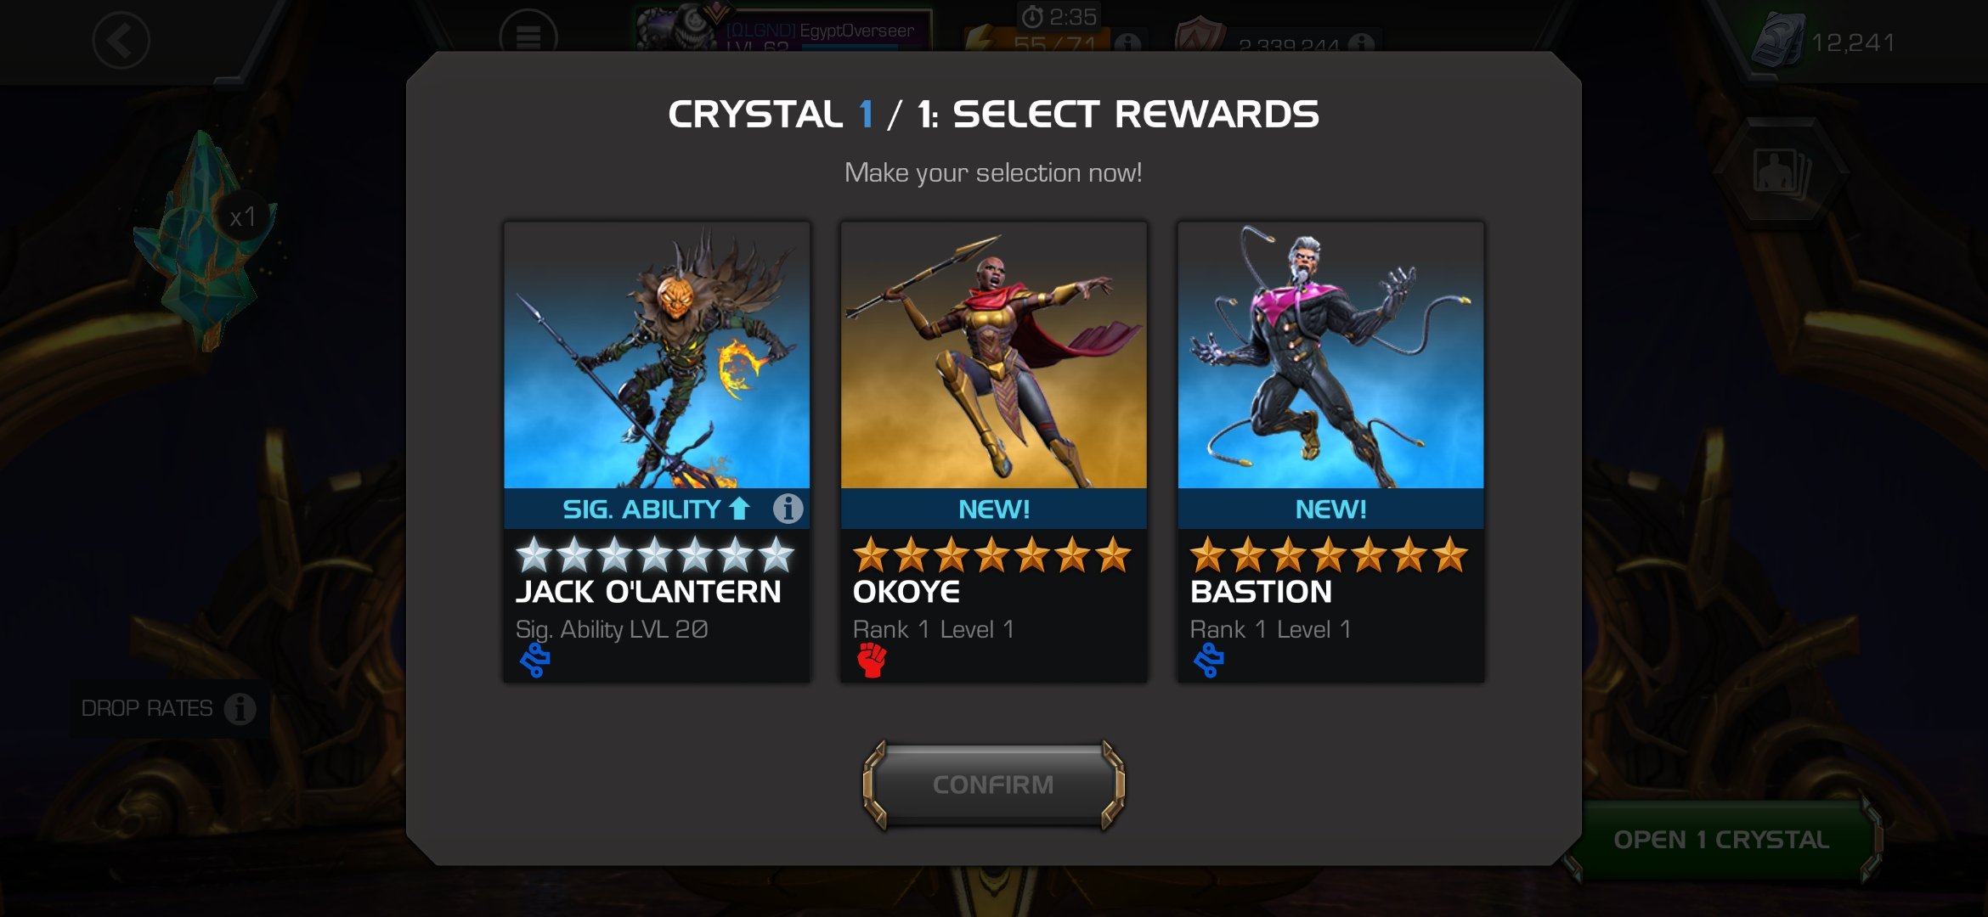
Task: Tap the teal crystal image
Action: (x=204, y=242)
